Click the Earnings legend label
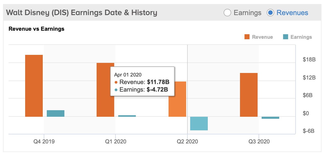This screenshot has height=155, width=324. (x=301, y=37)
